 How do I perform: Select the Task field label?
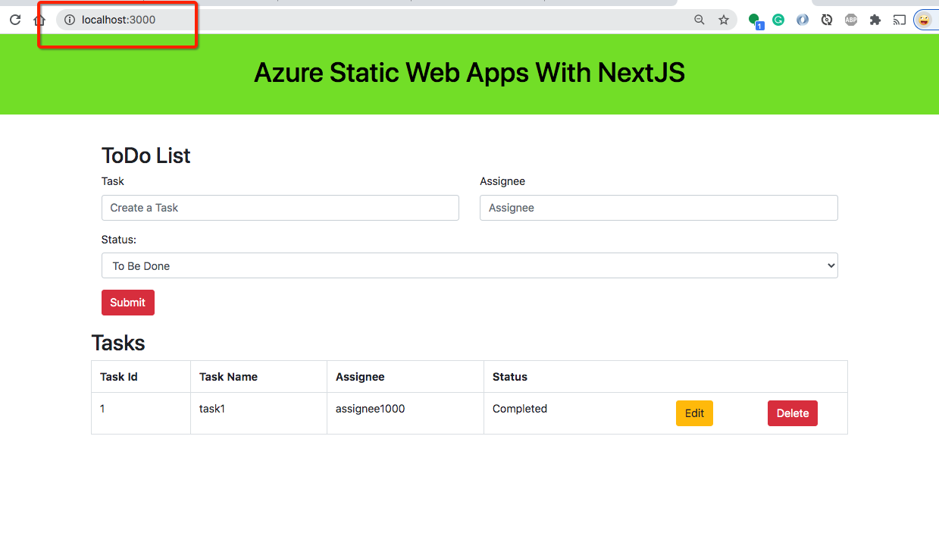[x=113, y=181]
